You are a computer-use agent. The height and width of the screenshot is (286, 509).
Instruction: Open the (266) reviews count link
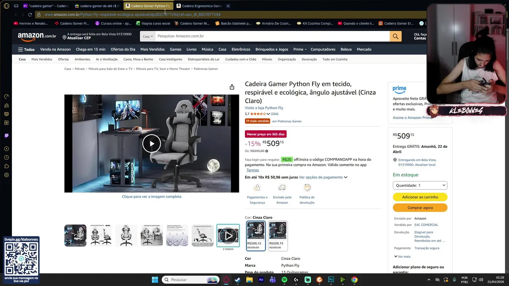click(274, 114)
